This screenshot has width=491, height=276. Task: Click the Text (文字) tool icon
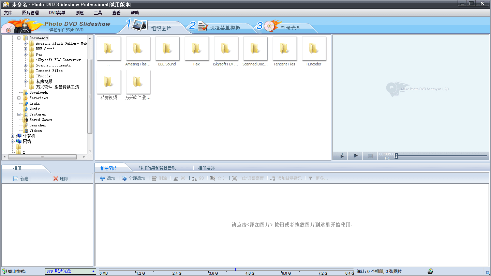pyautogui.click(x=213, y=178)
